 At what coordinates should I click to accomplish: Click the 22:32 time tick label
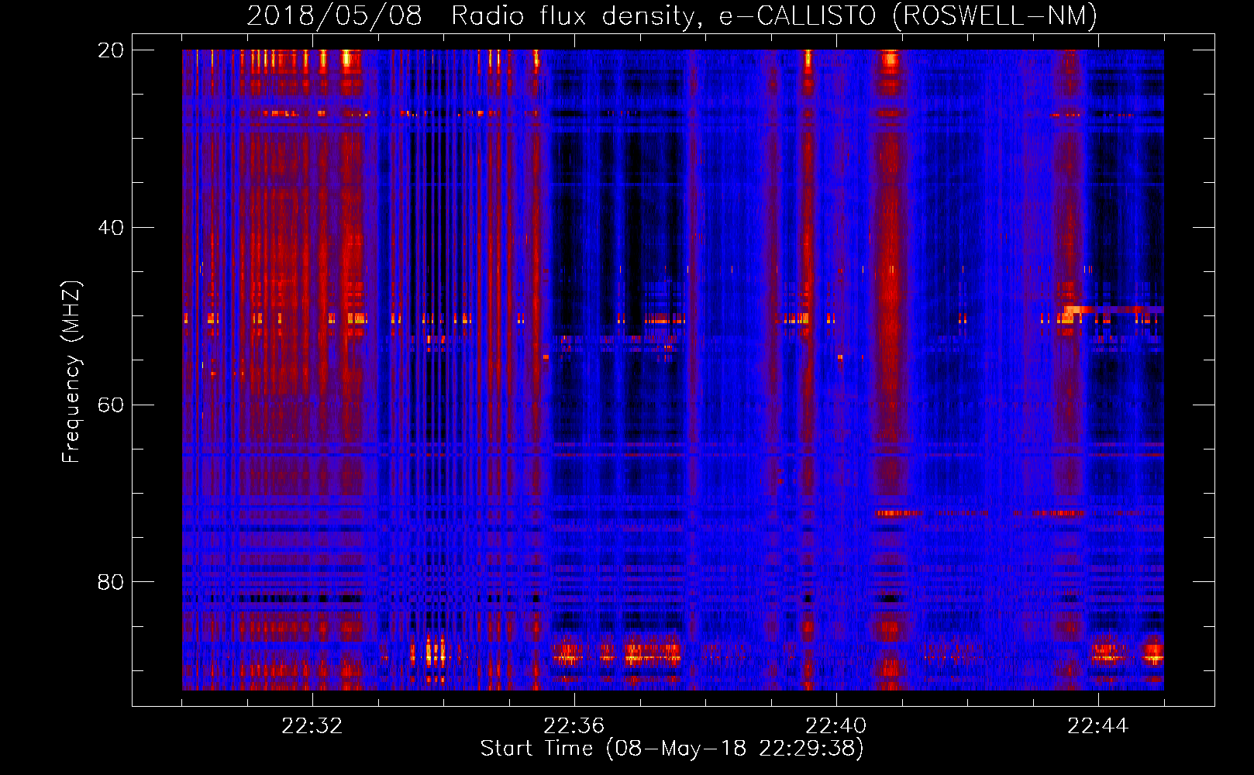312,726
